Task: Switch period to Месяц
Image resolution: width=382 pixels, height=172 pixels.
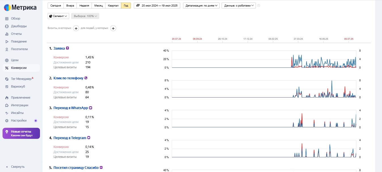Action: point(98,5)
